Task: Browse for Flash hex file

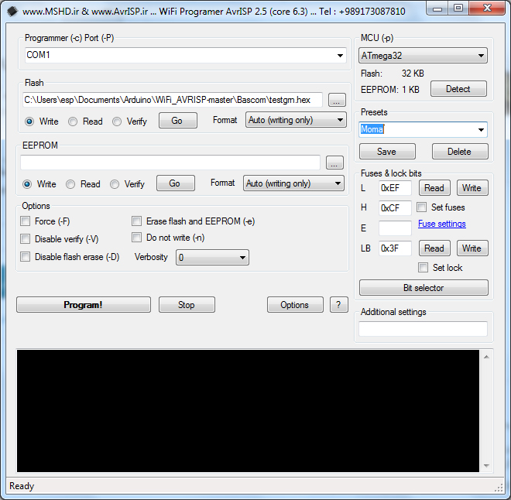Action: (x=337, y=100)
